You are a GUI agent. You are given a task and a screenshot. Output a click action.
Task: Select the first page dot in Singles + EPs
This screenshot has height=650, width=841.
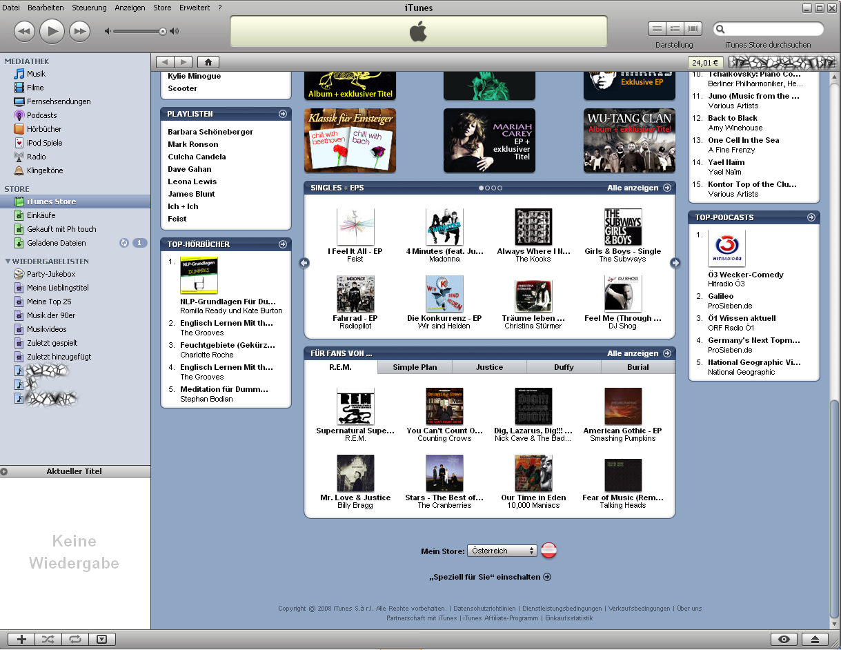[x=482, y=188]
